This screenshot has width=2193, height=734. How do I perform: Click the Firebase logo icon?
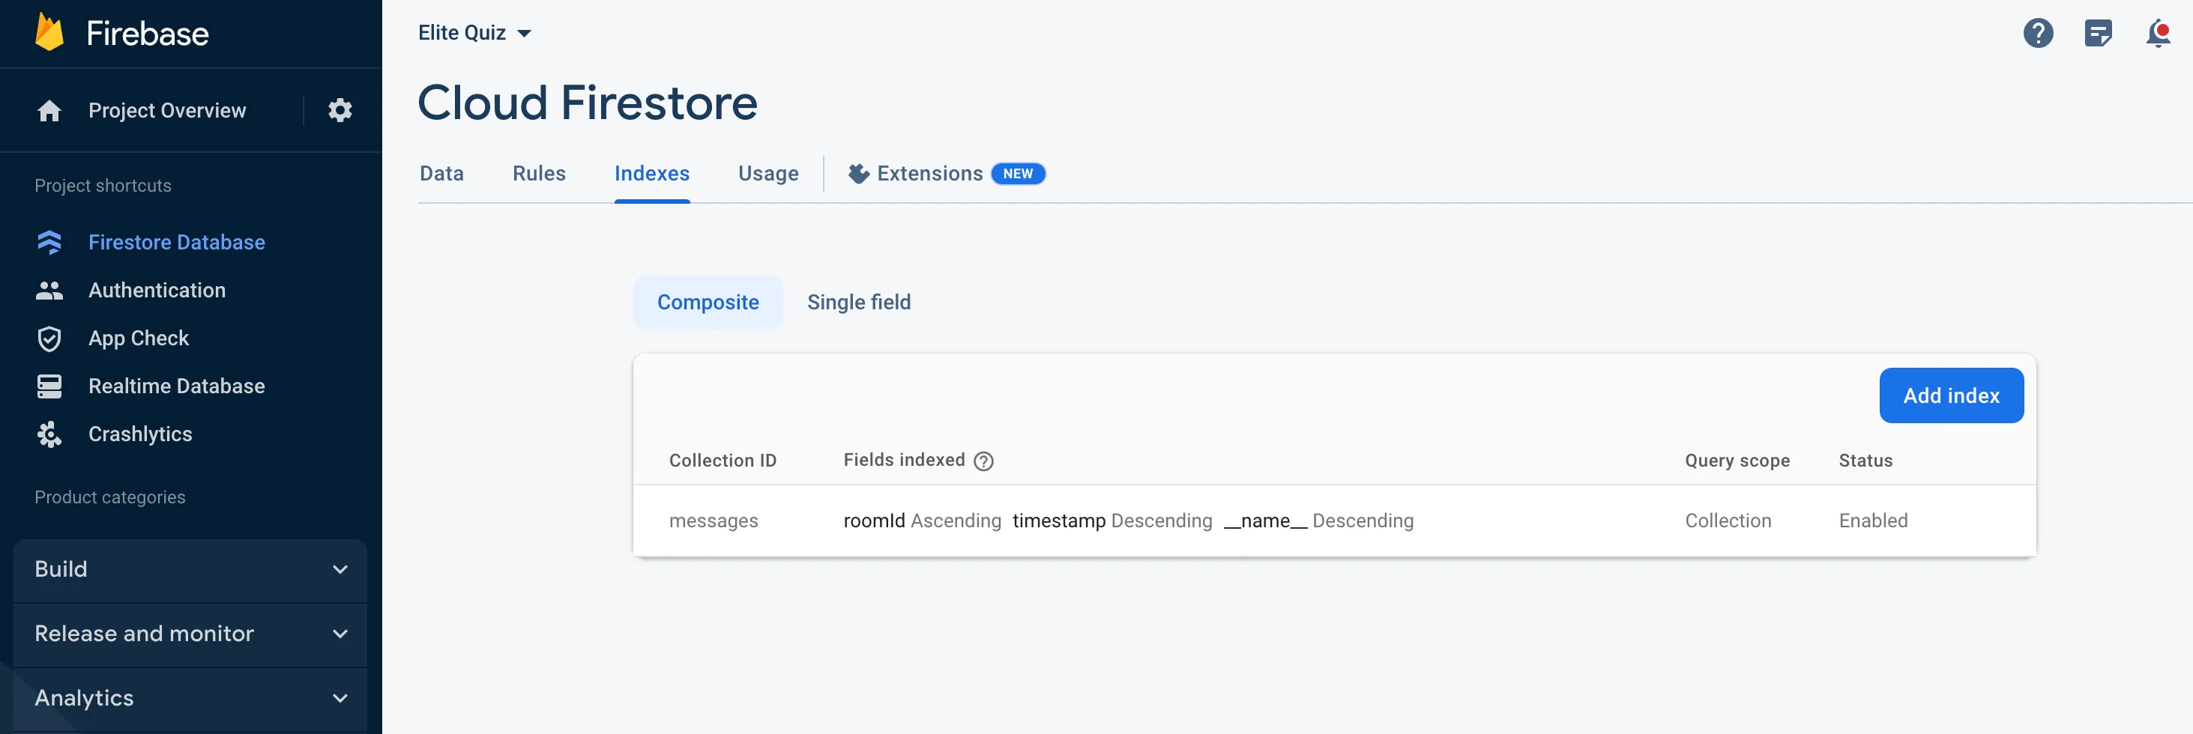click(x=49, y=33)
